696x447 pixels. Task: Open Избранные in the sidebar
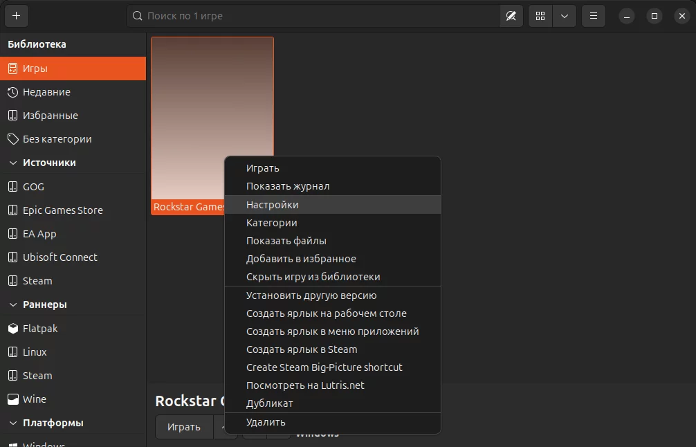(73, 116)
